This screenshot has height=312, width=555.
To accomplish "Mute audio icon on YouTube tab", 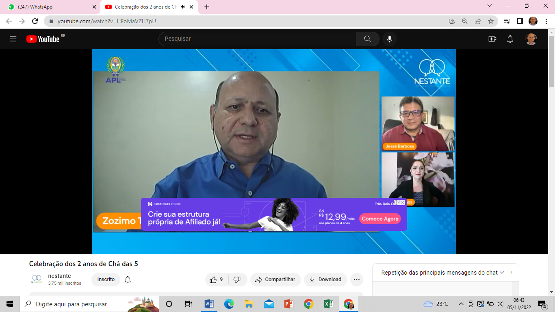I will pos(182,7).
